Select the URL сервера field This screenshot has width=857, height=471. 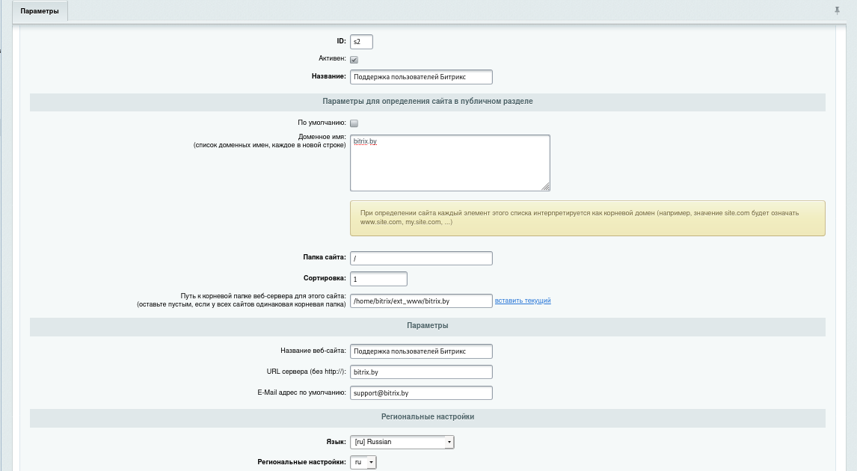click(421, 372)
